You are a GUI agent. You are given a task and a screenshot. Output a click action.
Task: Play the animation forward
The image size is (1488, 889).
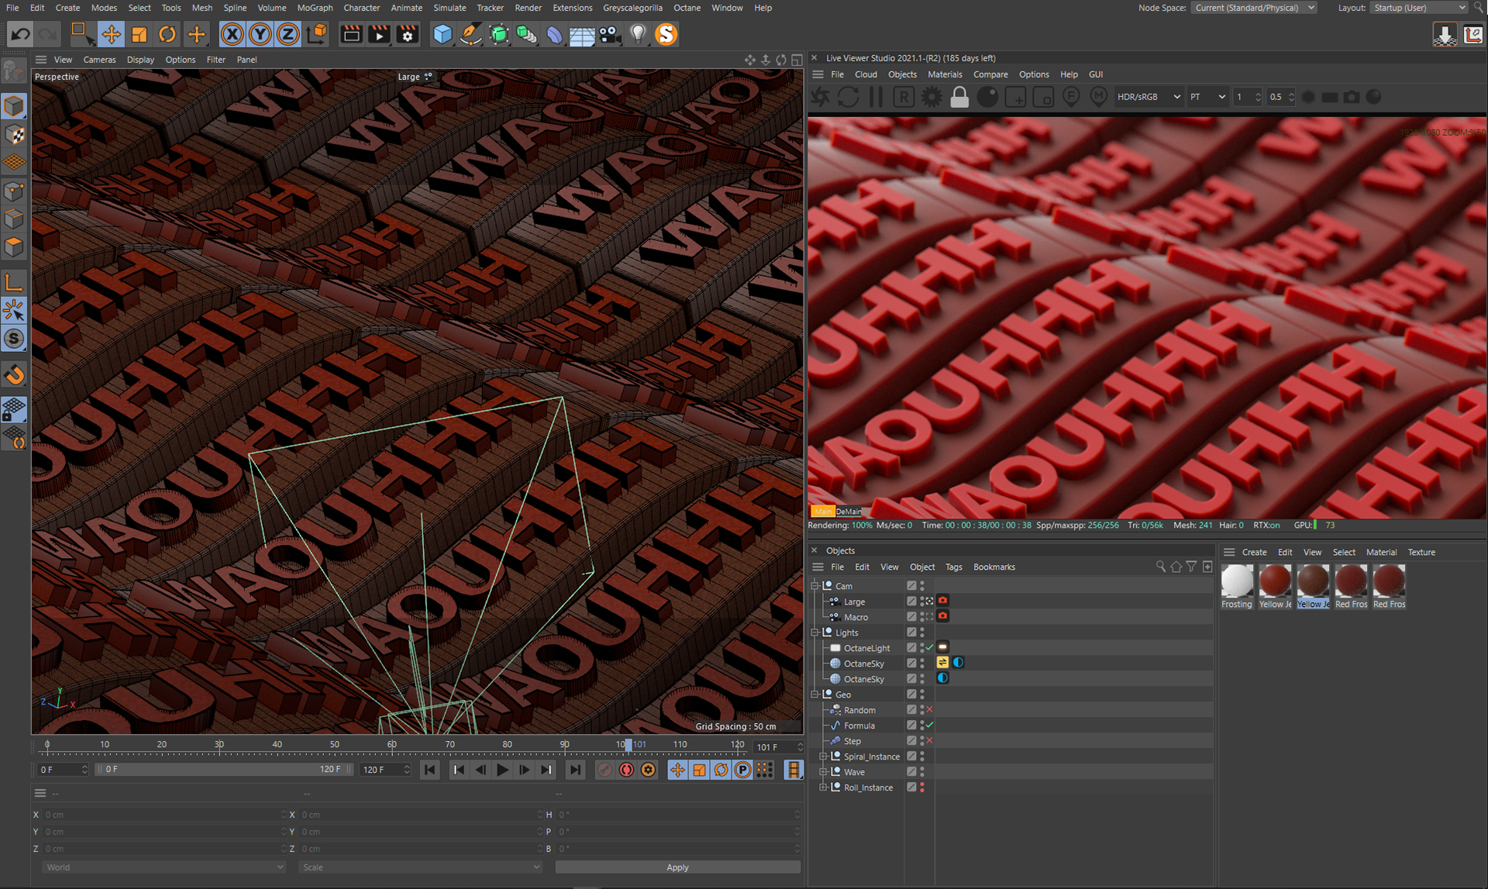point(502,770)
